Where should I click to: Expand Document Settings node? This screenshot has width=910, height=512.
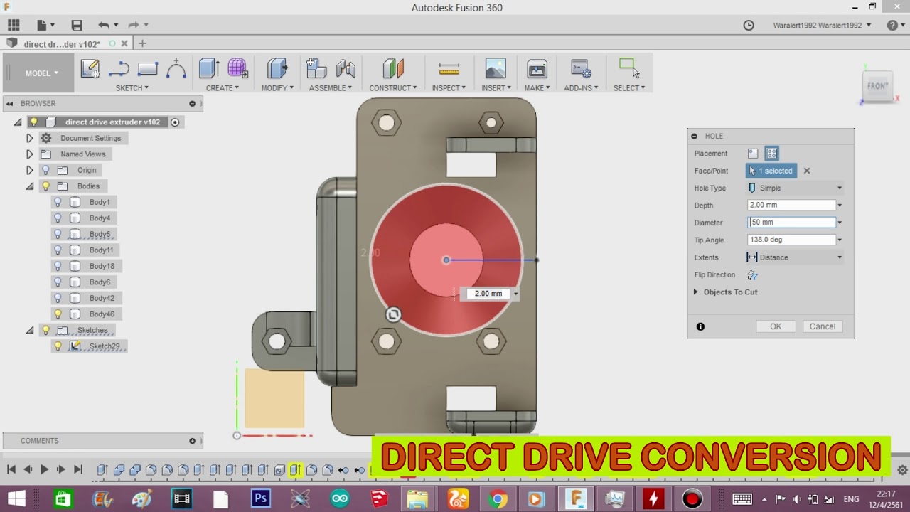29,138
